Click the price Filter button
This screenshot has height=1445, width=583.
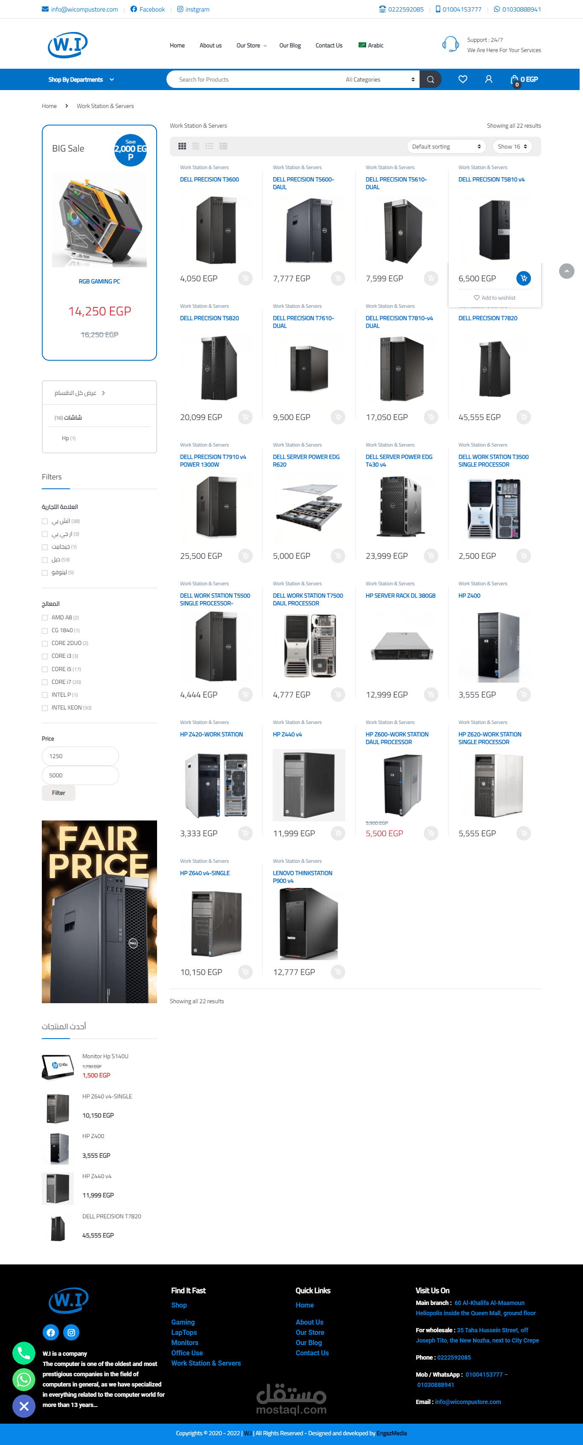click(x=58, y=793)
